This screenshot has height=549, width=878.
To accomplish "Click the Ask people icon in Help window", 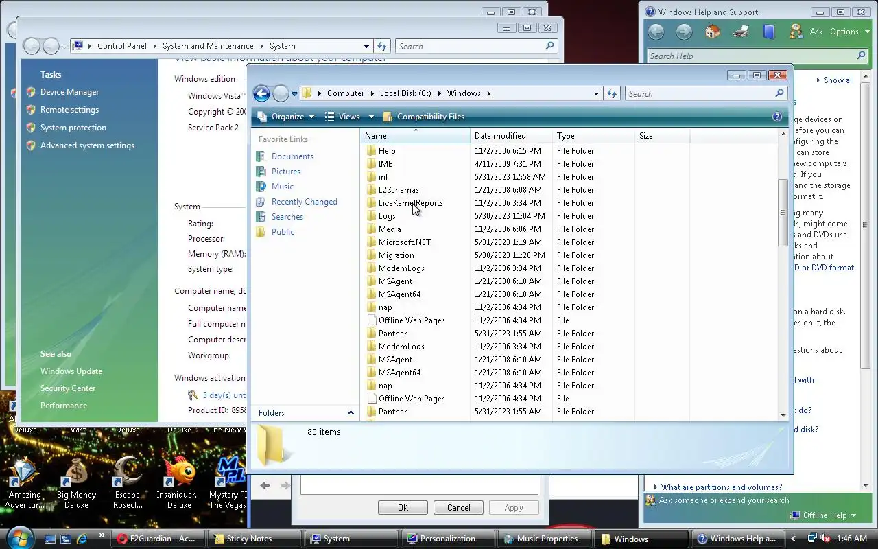I will point(796,32).
